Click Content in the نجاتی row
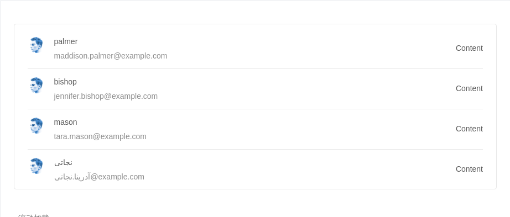This screenshot has width=510, height=217. (x=469, y=169)
